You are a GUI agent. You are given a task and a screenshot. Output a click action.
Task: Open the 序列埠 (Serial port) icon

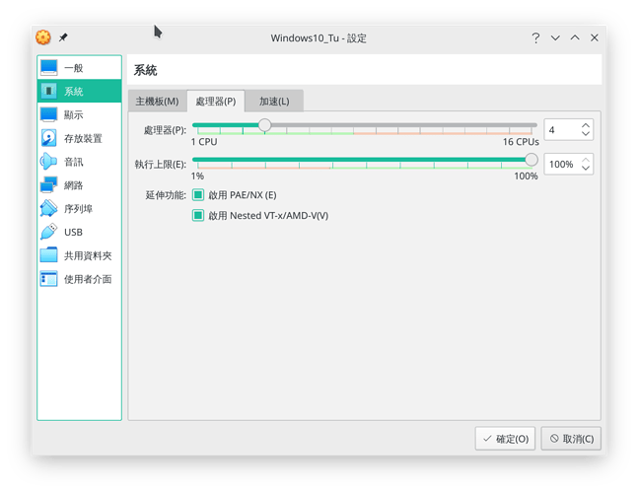pos(49,208)
